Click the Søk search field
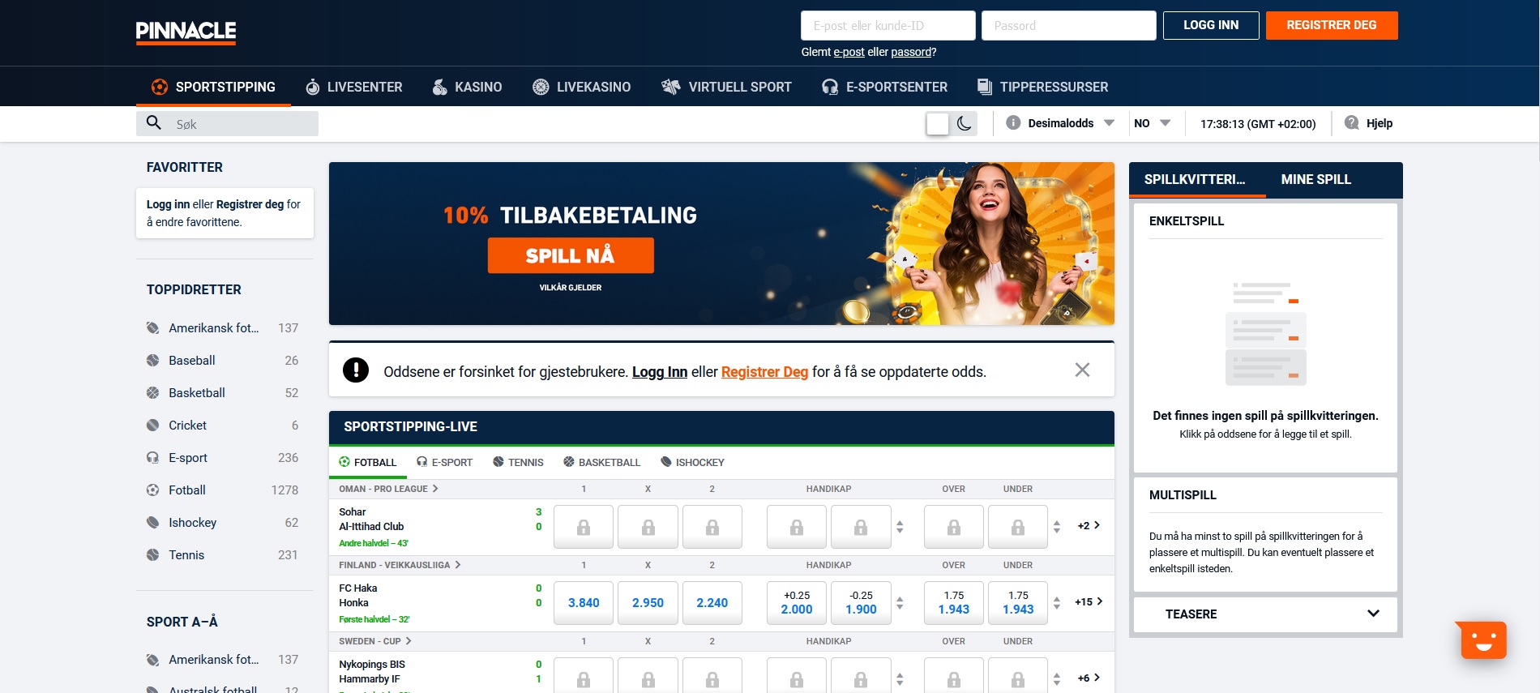Image resolution: width=1540 pixels, height=693 pixels. [227, 123]
